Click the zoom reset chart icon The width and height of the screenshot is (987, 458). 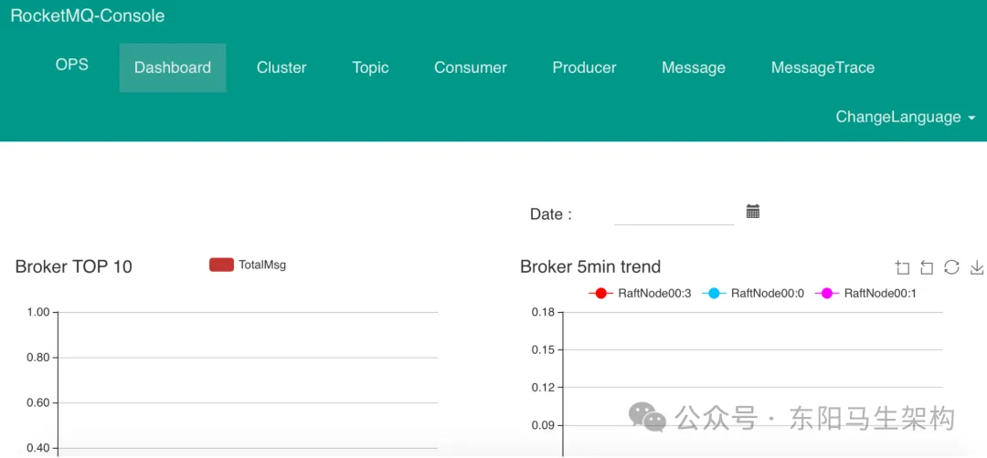pyautogui.click(x=927, y=267)
